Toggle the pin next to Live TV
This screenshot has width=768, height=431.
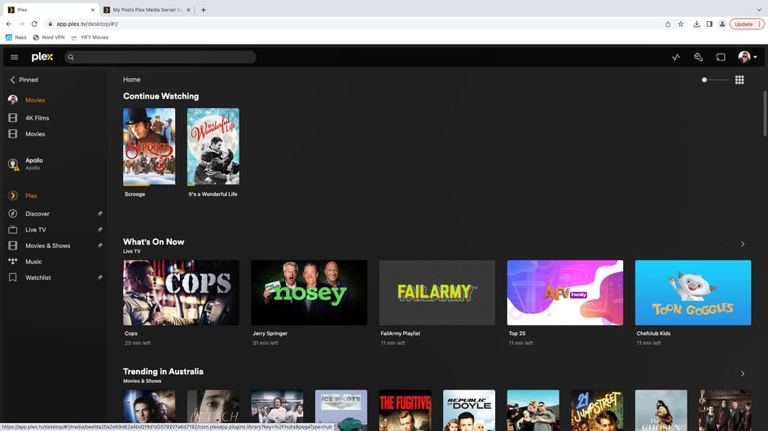(99, 229)
